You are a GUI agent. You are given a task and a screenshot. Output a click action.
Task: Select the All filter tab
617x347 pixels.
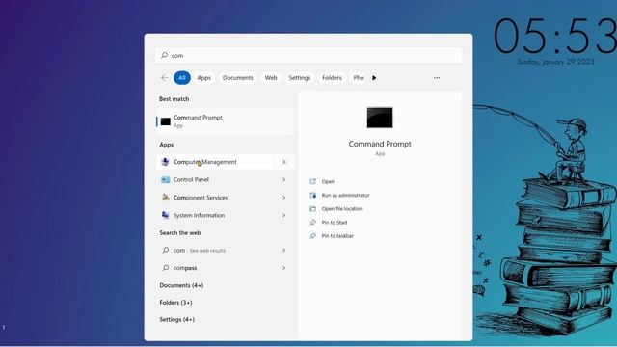tap(182, 77)
